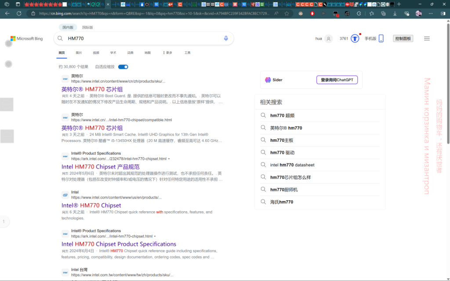Screen dimensions: 450x281
Task: Open the browser profile avatar
Action: (418, 14)
